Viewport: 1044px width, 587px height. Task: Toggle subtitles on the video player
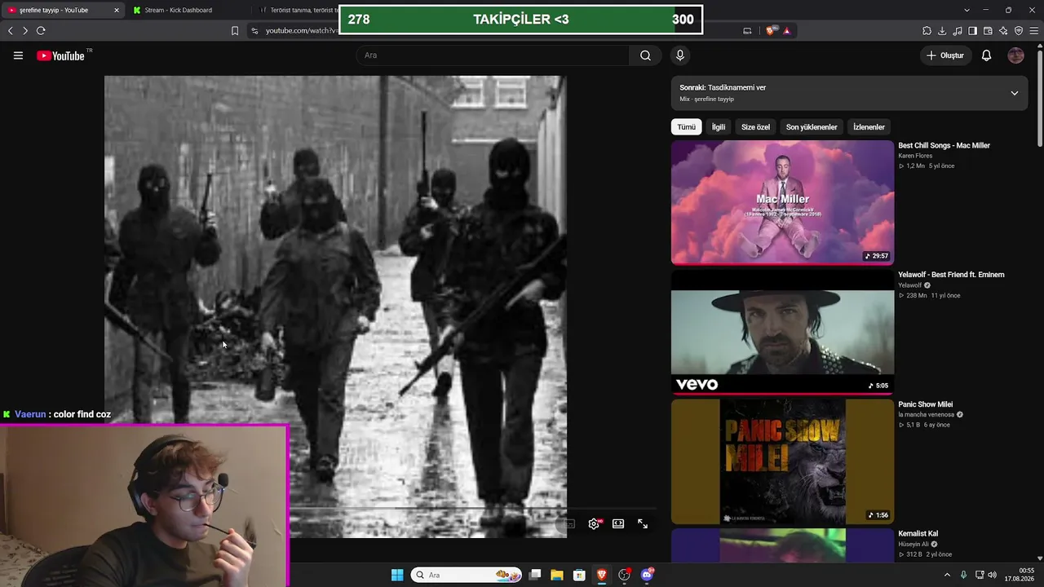[569, 524]
